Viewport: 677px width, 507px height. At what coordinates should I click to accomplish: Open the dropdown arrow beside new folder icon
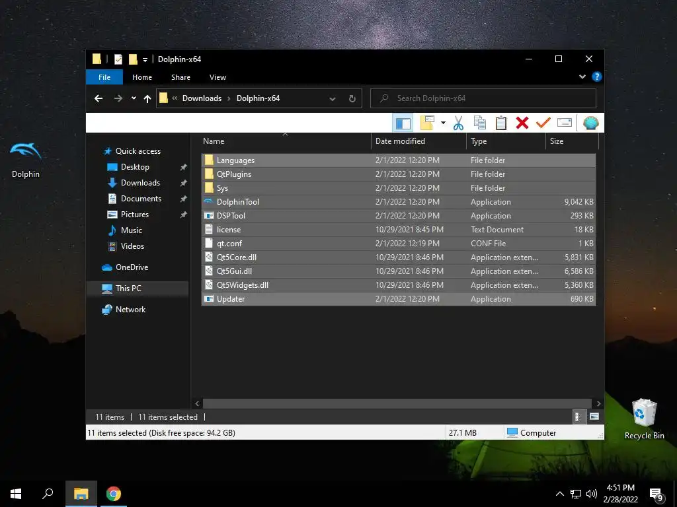(443, 123)
